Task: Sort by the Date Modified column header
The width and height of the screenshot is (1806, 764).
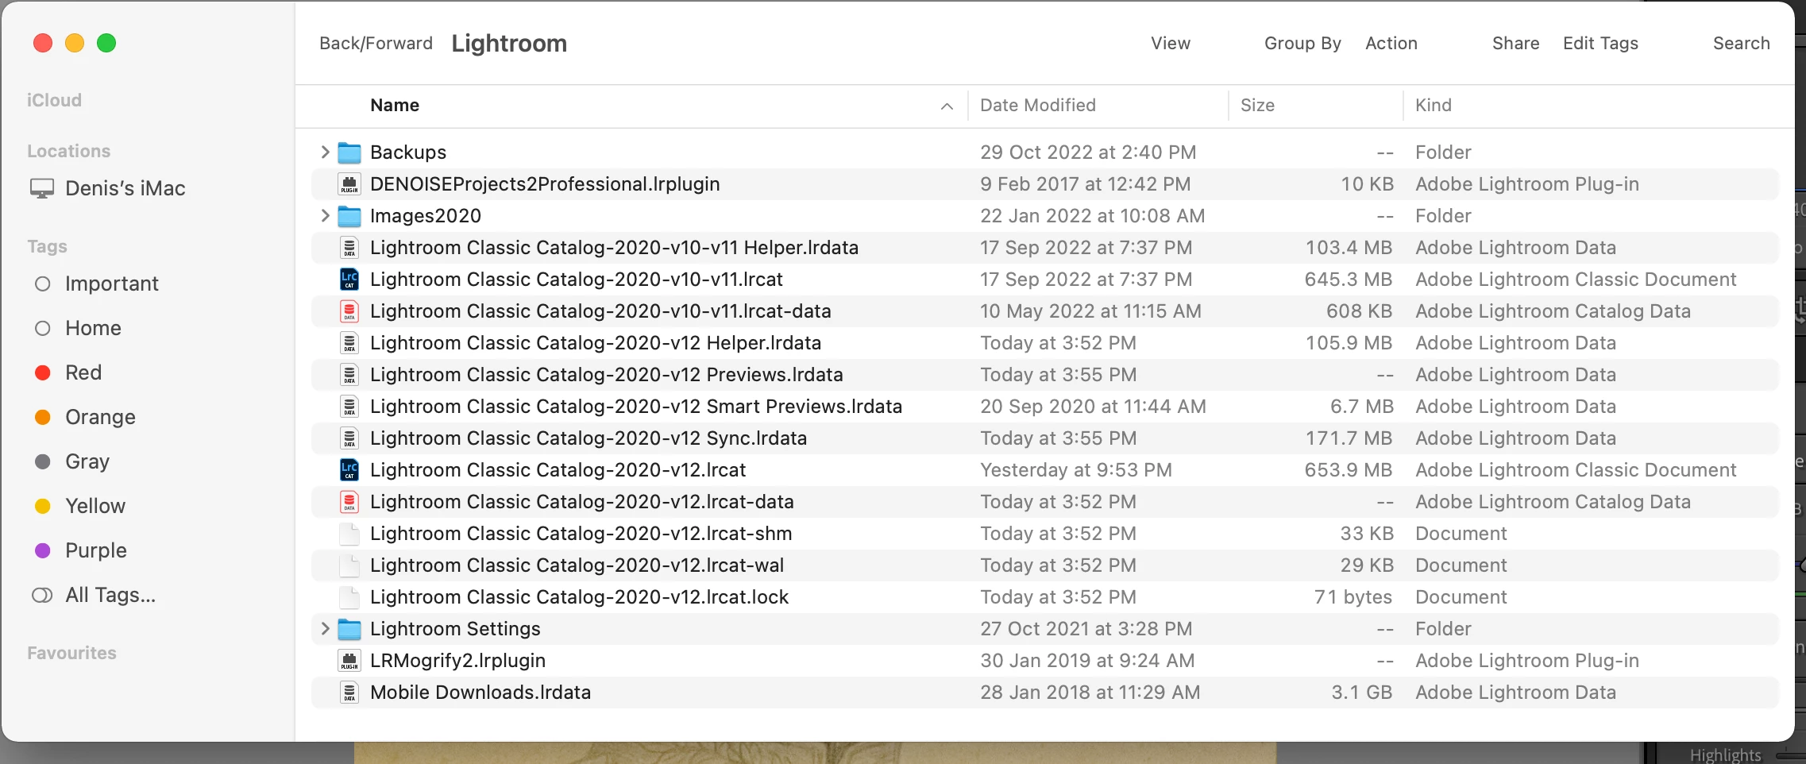Action: point(1037,106)
